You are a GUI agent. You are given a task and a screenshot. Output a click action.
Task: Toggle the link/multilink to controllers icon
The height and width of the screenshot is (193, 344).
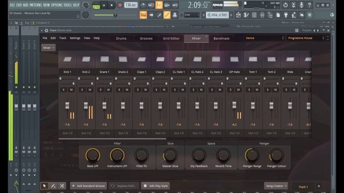(x=167, y=15)
